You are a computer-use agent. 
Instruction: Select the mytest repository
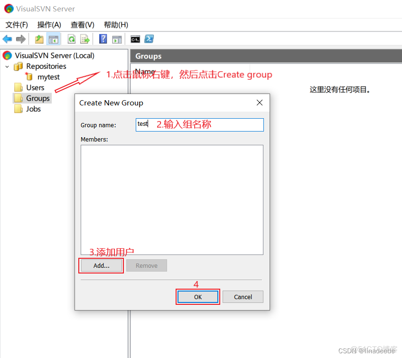click(48, 77)
